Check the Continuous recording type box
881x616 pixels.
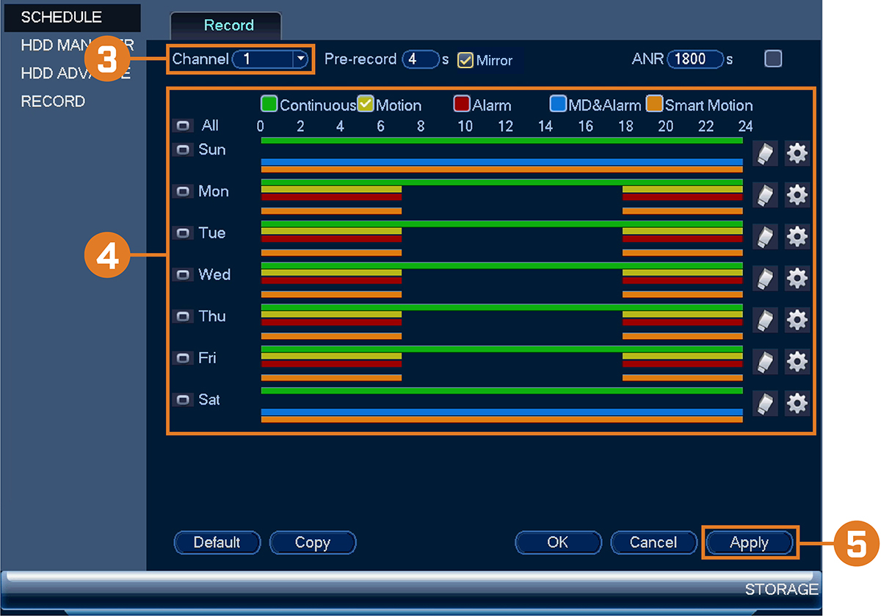coord(269,104)
